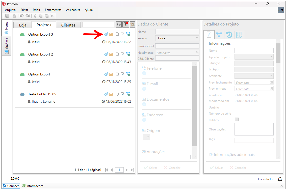Expand the Estágio dropdown

[254, 69]
